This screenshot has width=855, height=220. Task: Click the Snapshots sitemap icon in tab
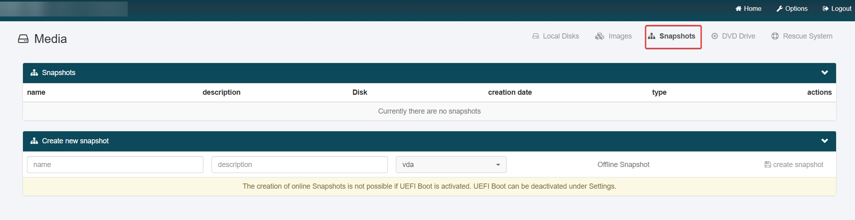click(x=652, y=36)
